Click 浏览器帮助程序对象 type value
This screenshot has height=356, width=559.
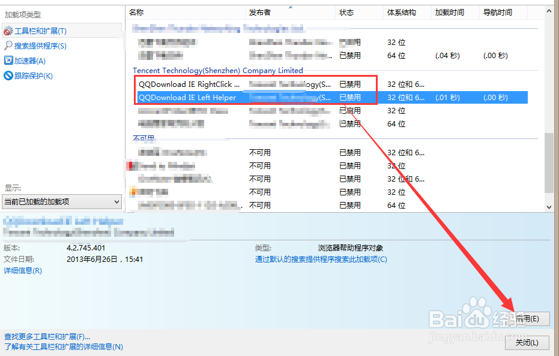pyautogui.click(x=351, y=248)
